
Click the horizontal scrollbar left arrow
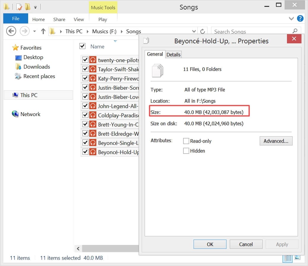(78, 248)
